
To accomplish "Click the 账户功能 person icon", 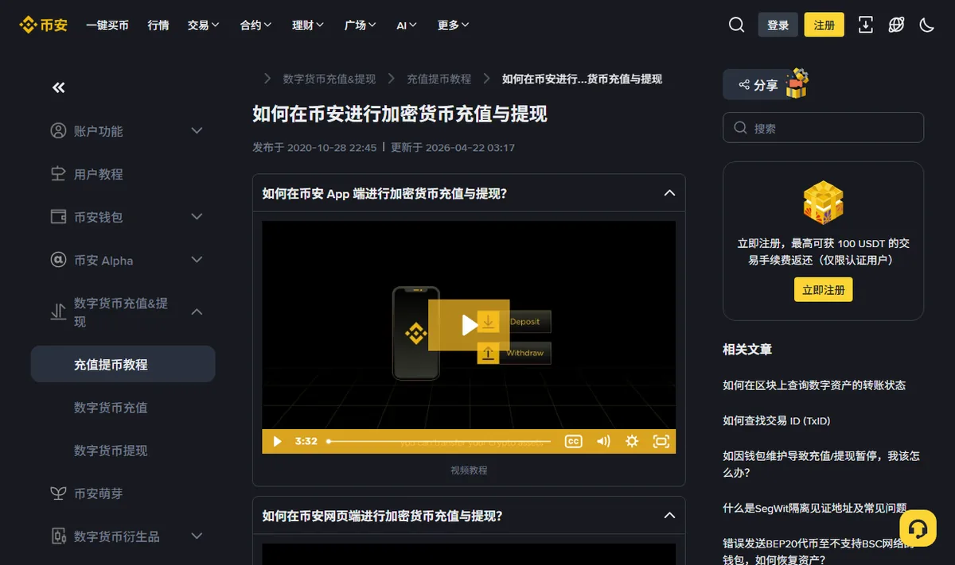I will (x=58, y=130).
